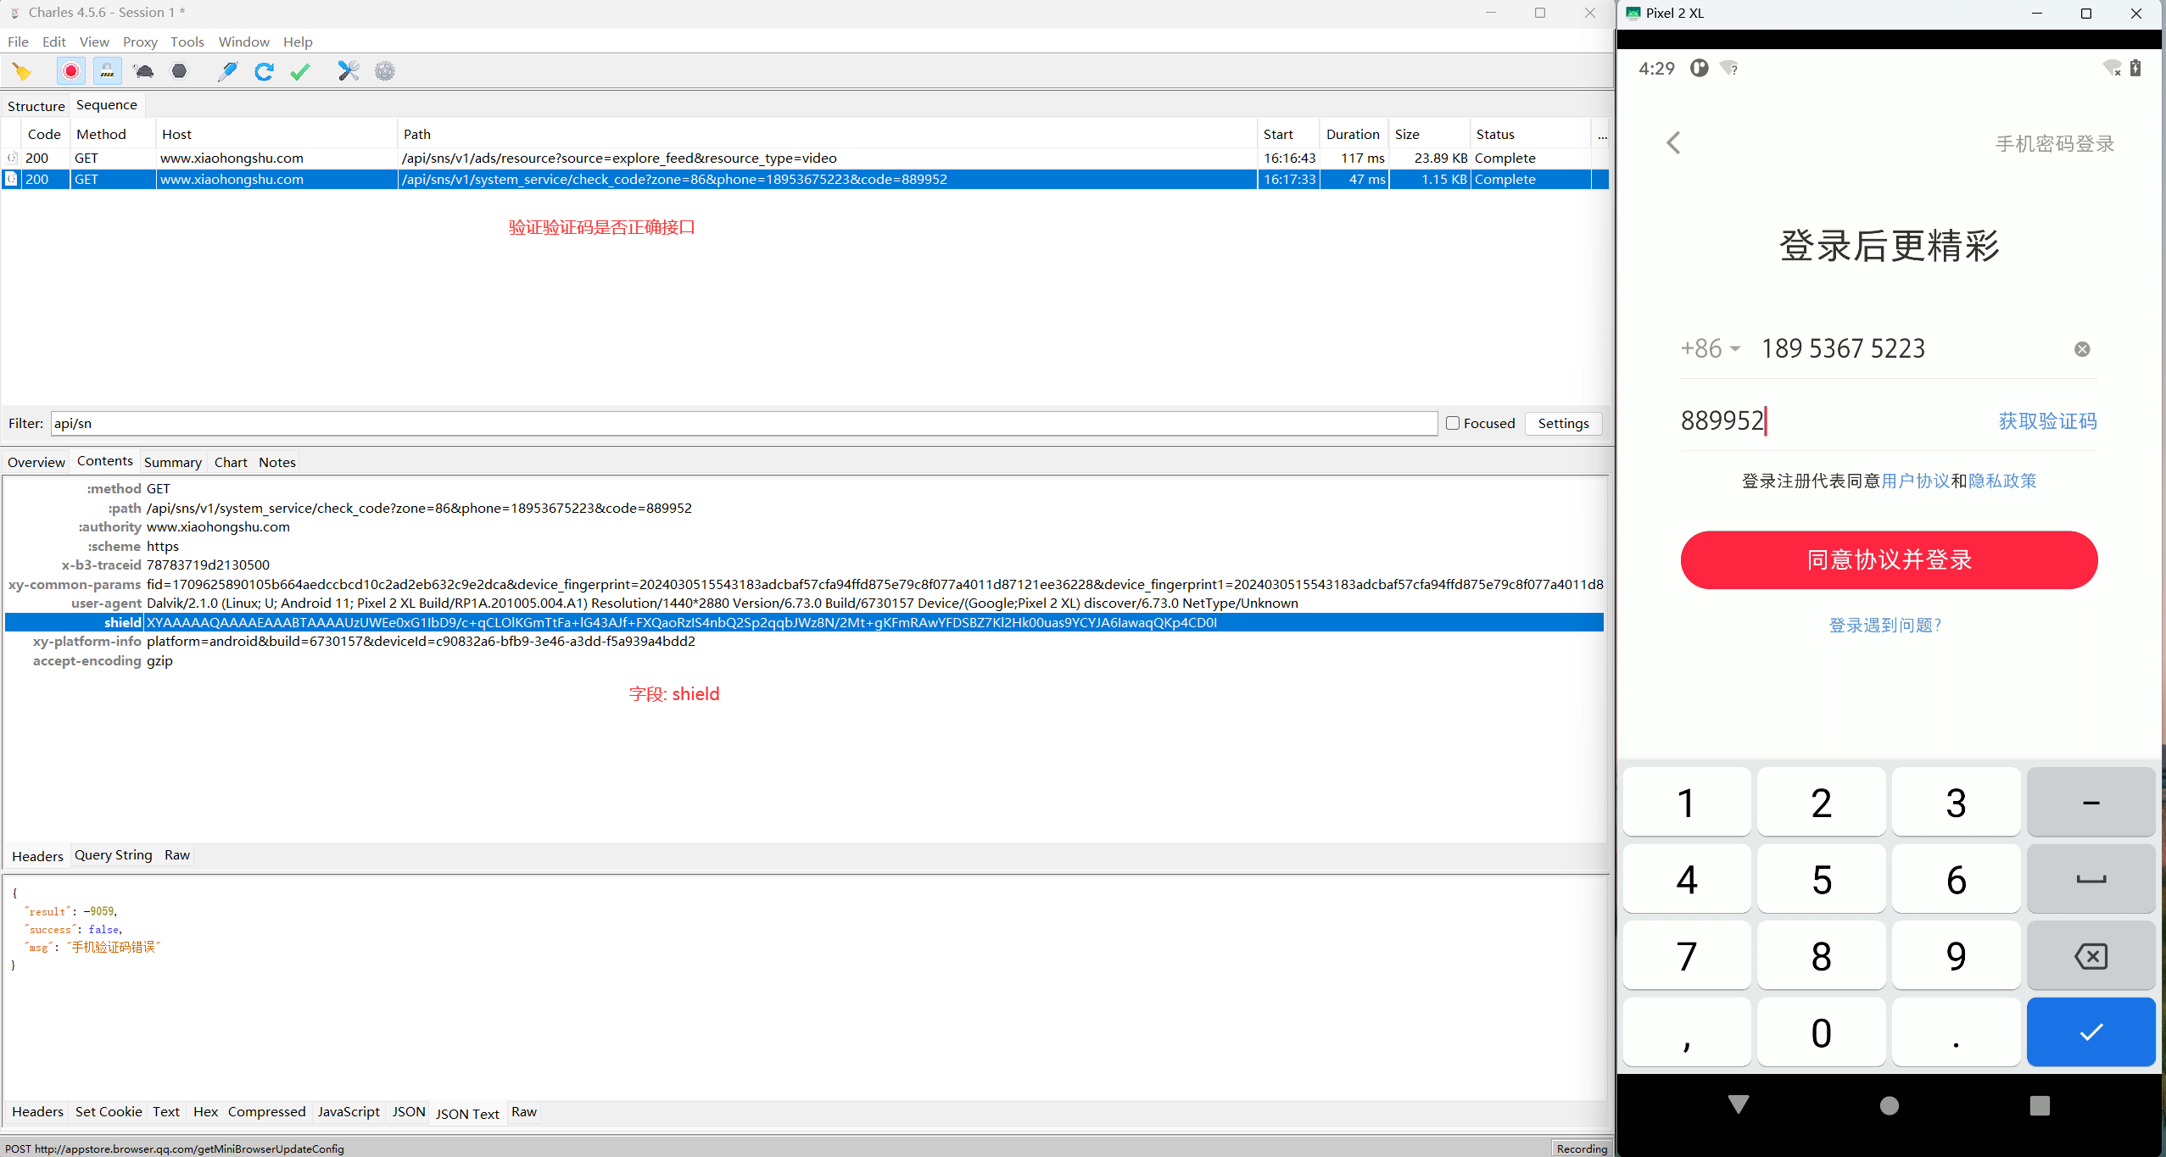The height and width of the screenshot is (1157, 2166).
Task: Select the shield header row
Action: (804, 622)
